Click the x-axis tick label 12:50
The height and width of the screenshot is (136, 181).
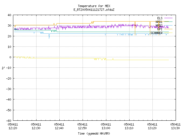click(82, 128)
